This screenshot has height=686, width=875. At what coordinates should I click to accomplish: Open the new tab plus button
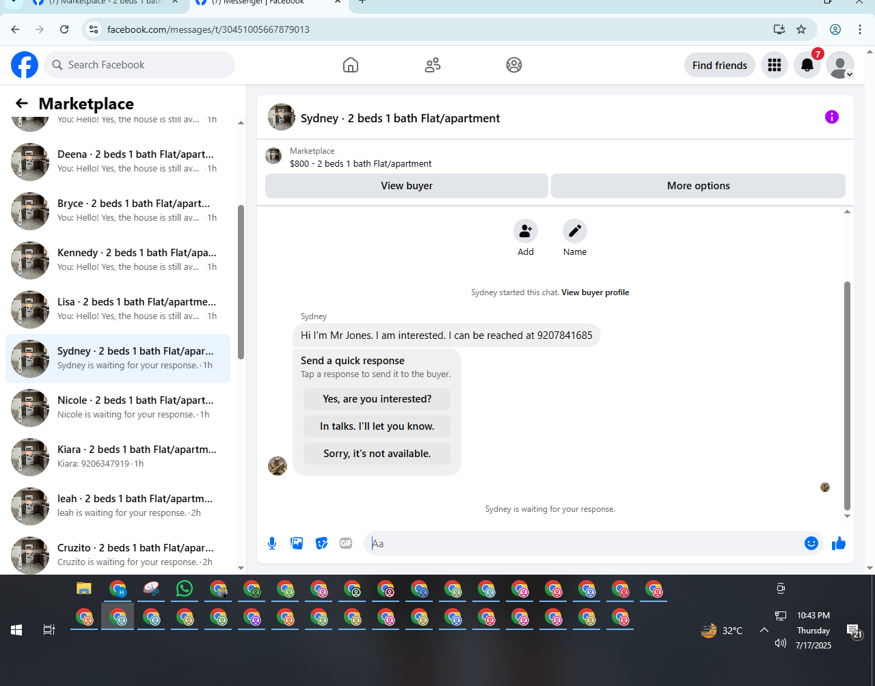pos(362,3)
